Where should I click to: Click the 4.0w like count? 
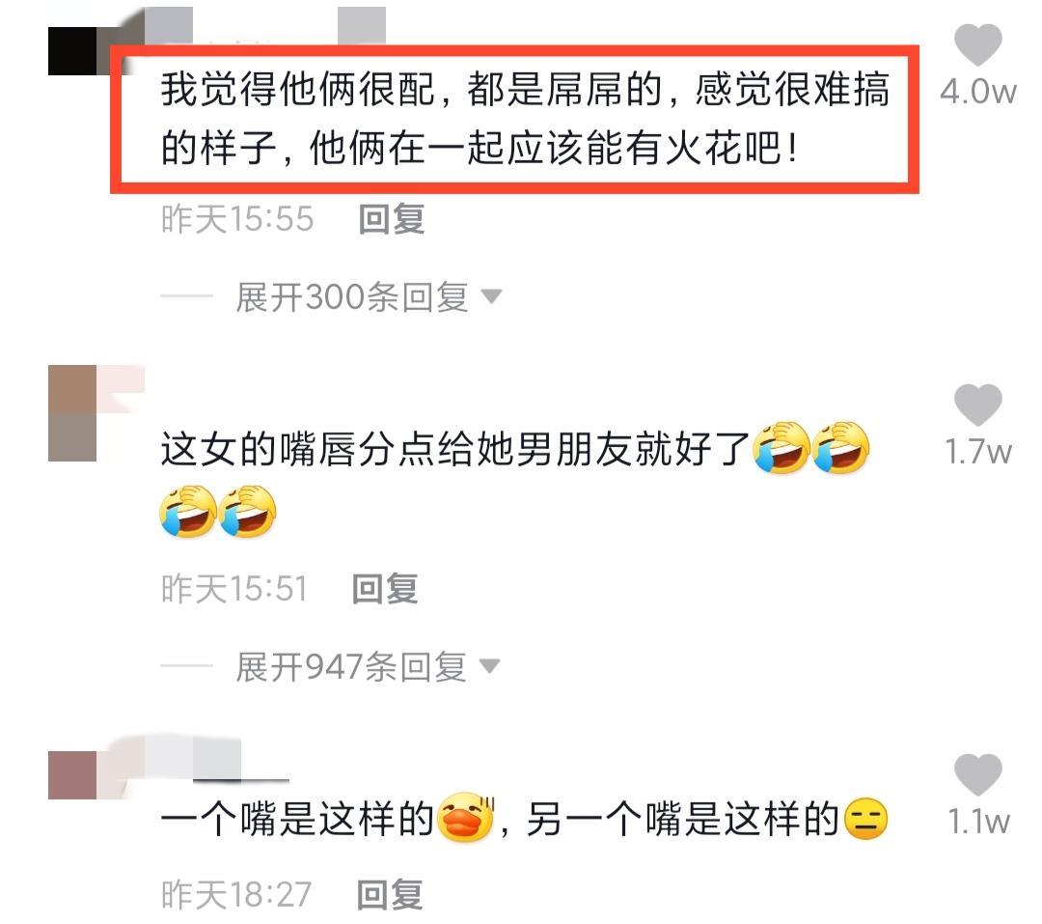(978, 92)
